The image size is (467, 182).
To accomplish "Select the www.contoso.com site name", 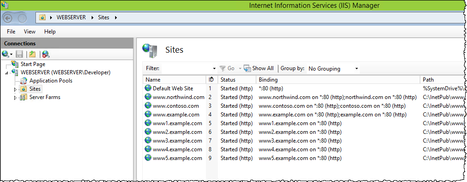I will pyautogui.click(x=176, y=105).
